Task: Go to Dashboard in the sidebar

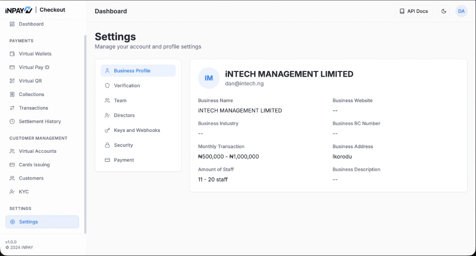Action: pos(31,24)
